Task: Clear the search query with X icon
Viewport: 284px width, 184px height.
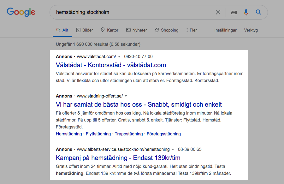Action: (x=218, y=12)
